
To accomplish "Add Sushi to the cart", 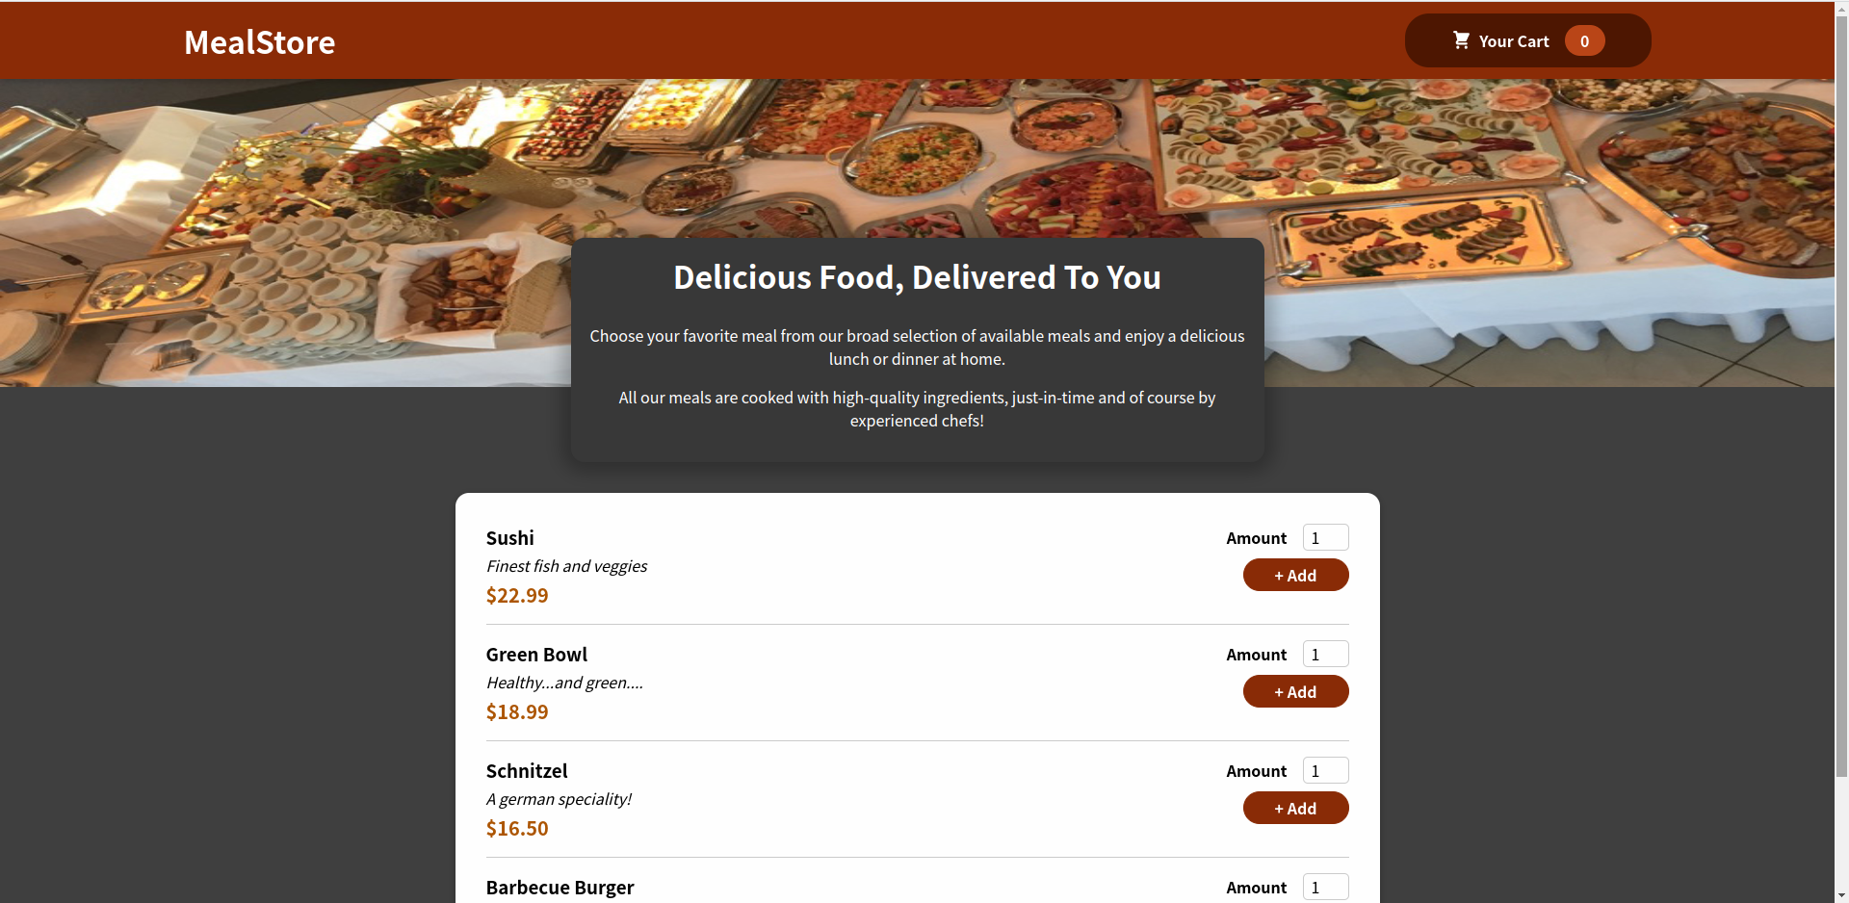I will click(1295, 575).
